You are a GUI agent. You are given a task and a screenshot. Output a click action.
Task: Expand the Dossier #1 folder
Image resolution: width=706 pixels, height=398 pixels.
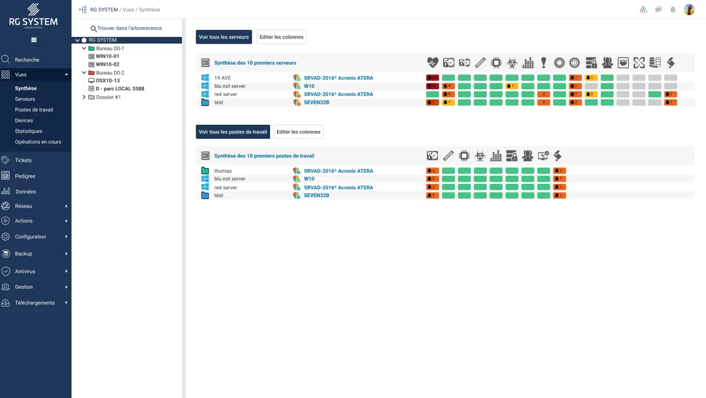[x=84, y=97]
